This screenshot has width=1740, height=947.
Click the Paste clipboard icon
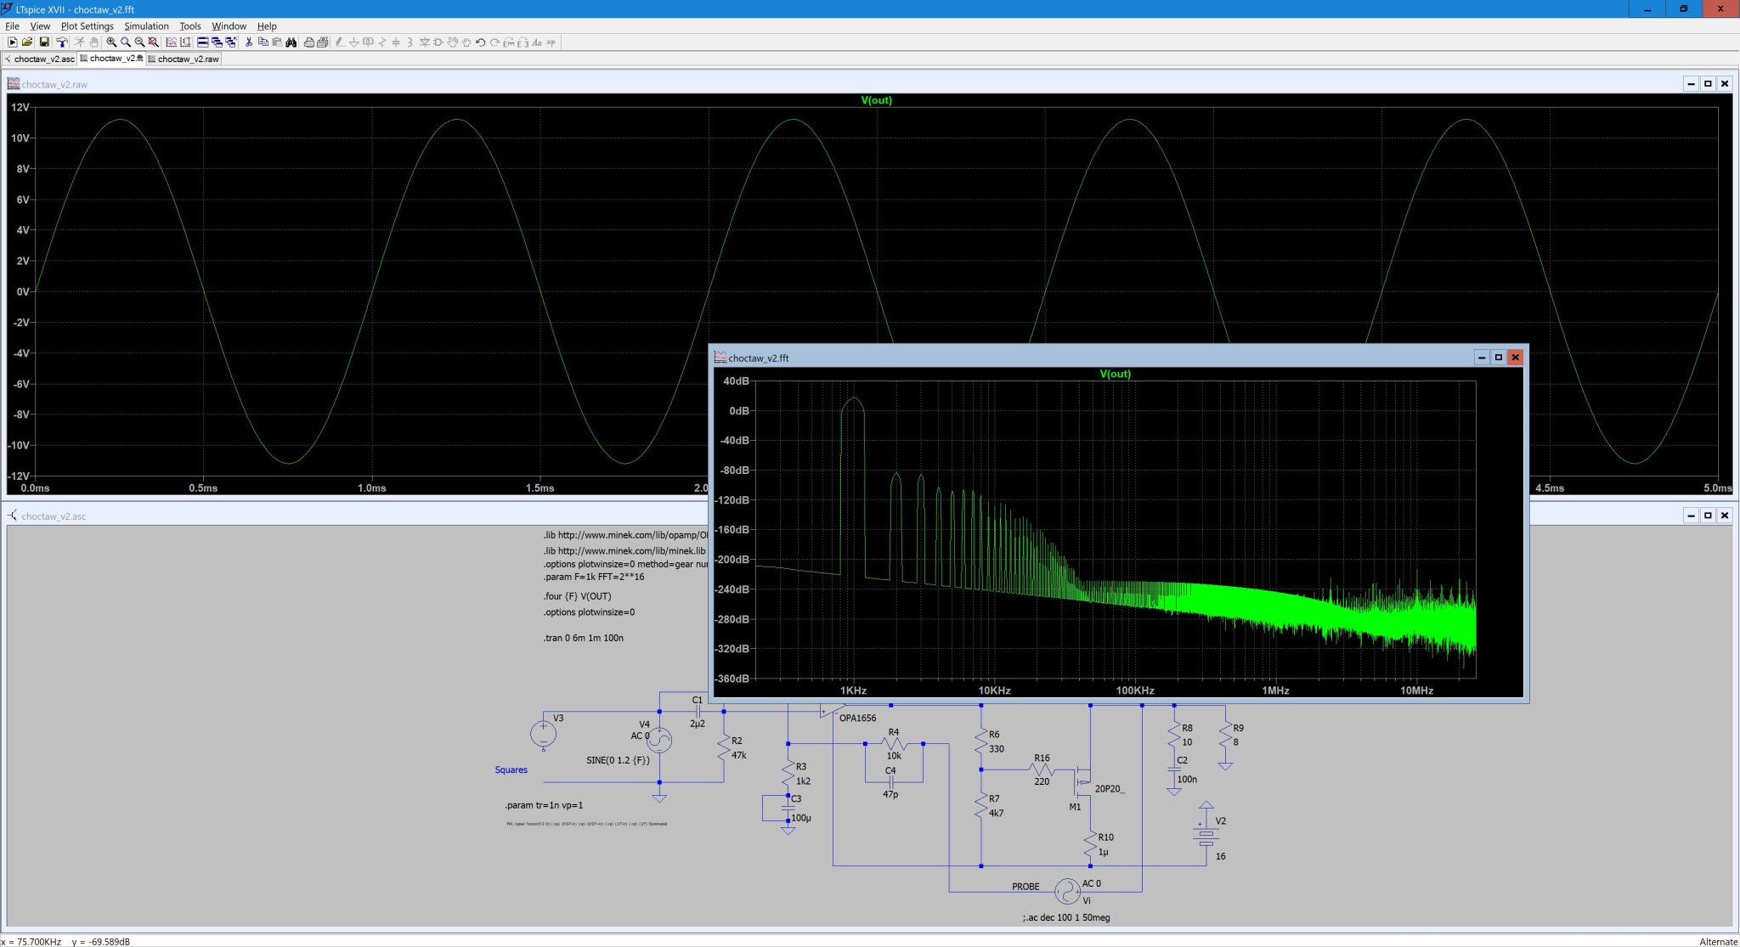point(277,42)
